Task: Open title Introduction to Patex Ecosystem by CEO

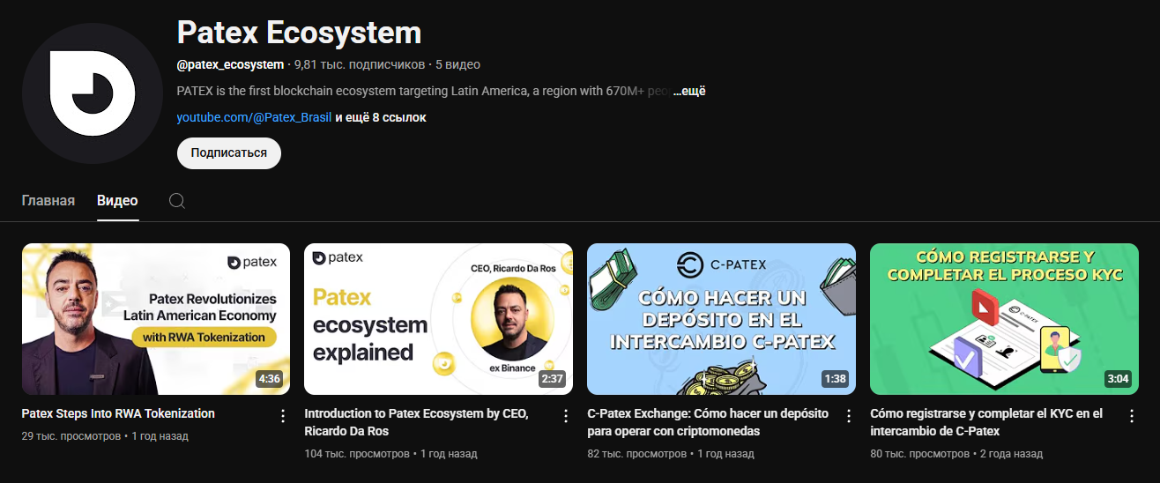Action: coord(416,422)
